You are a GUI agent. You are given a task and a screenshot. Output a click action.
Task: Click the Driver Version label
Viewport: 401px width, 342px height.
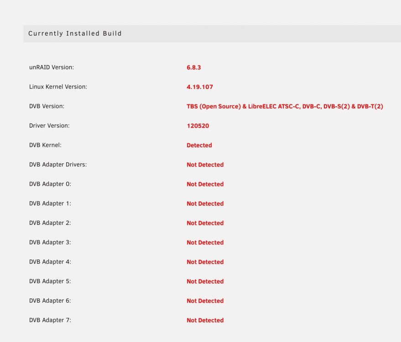pyautogui.click(x=49, y=125)
